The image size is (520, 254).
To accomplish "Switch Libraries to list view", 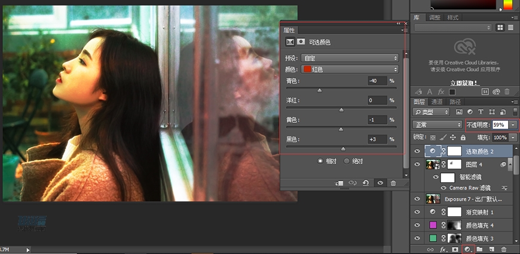I will point(510,28).
